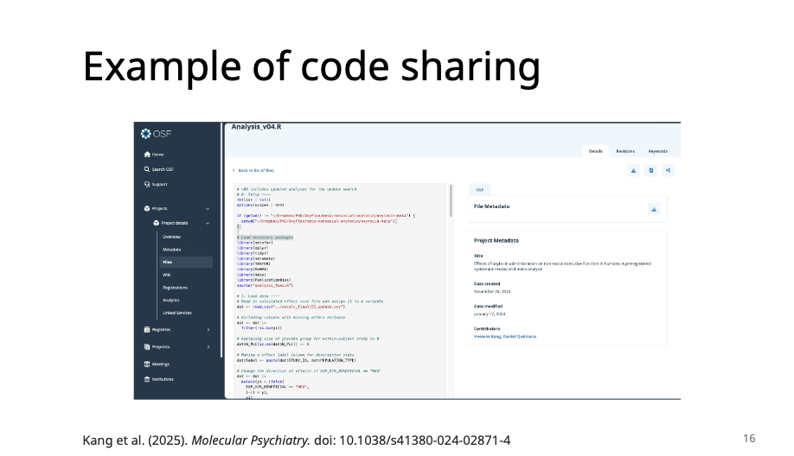Collapse the Projects section chevron

point(208,208)
